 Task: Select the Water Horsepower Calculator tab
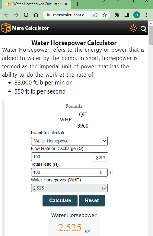pos(37,4)
